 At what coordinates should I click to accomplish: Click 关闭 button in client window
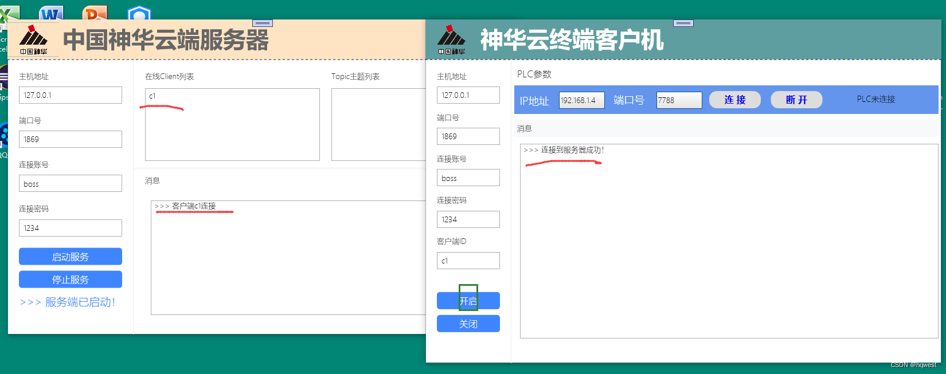(x=468, y=324)
